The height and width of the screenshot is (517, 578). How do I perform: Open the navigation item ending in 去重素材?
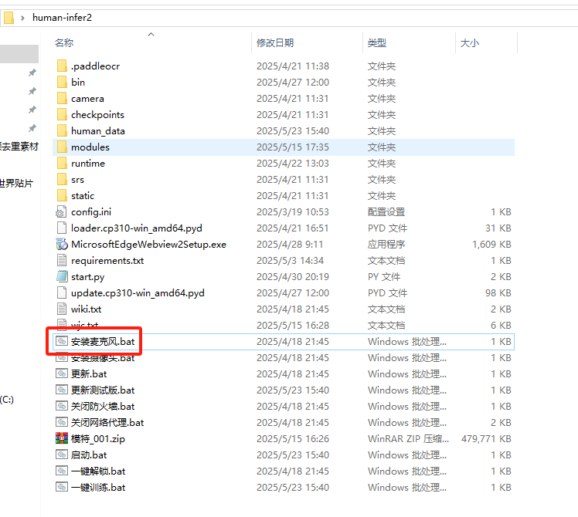click(x=19, y=147)
